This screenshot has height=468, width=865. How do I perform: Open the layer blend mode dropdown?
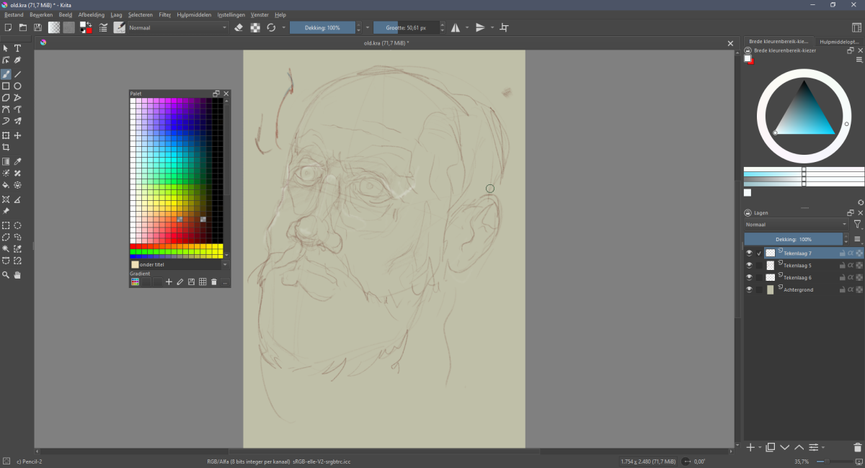(x=797, y=225)
